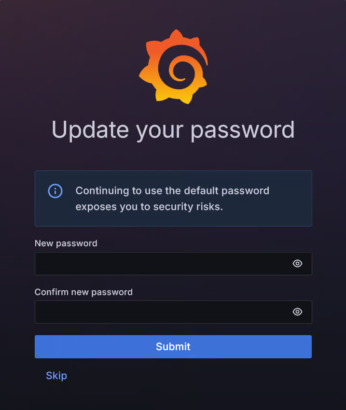Follow the Skip link below Submit
The width and height of the screenshot is (346, 410).
[x=56, y=376]
